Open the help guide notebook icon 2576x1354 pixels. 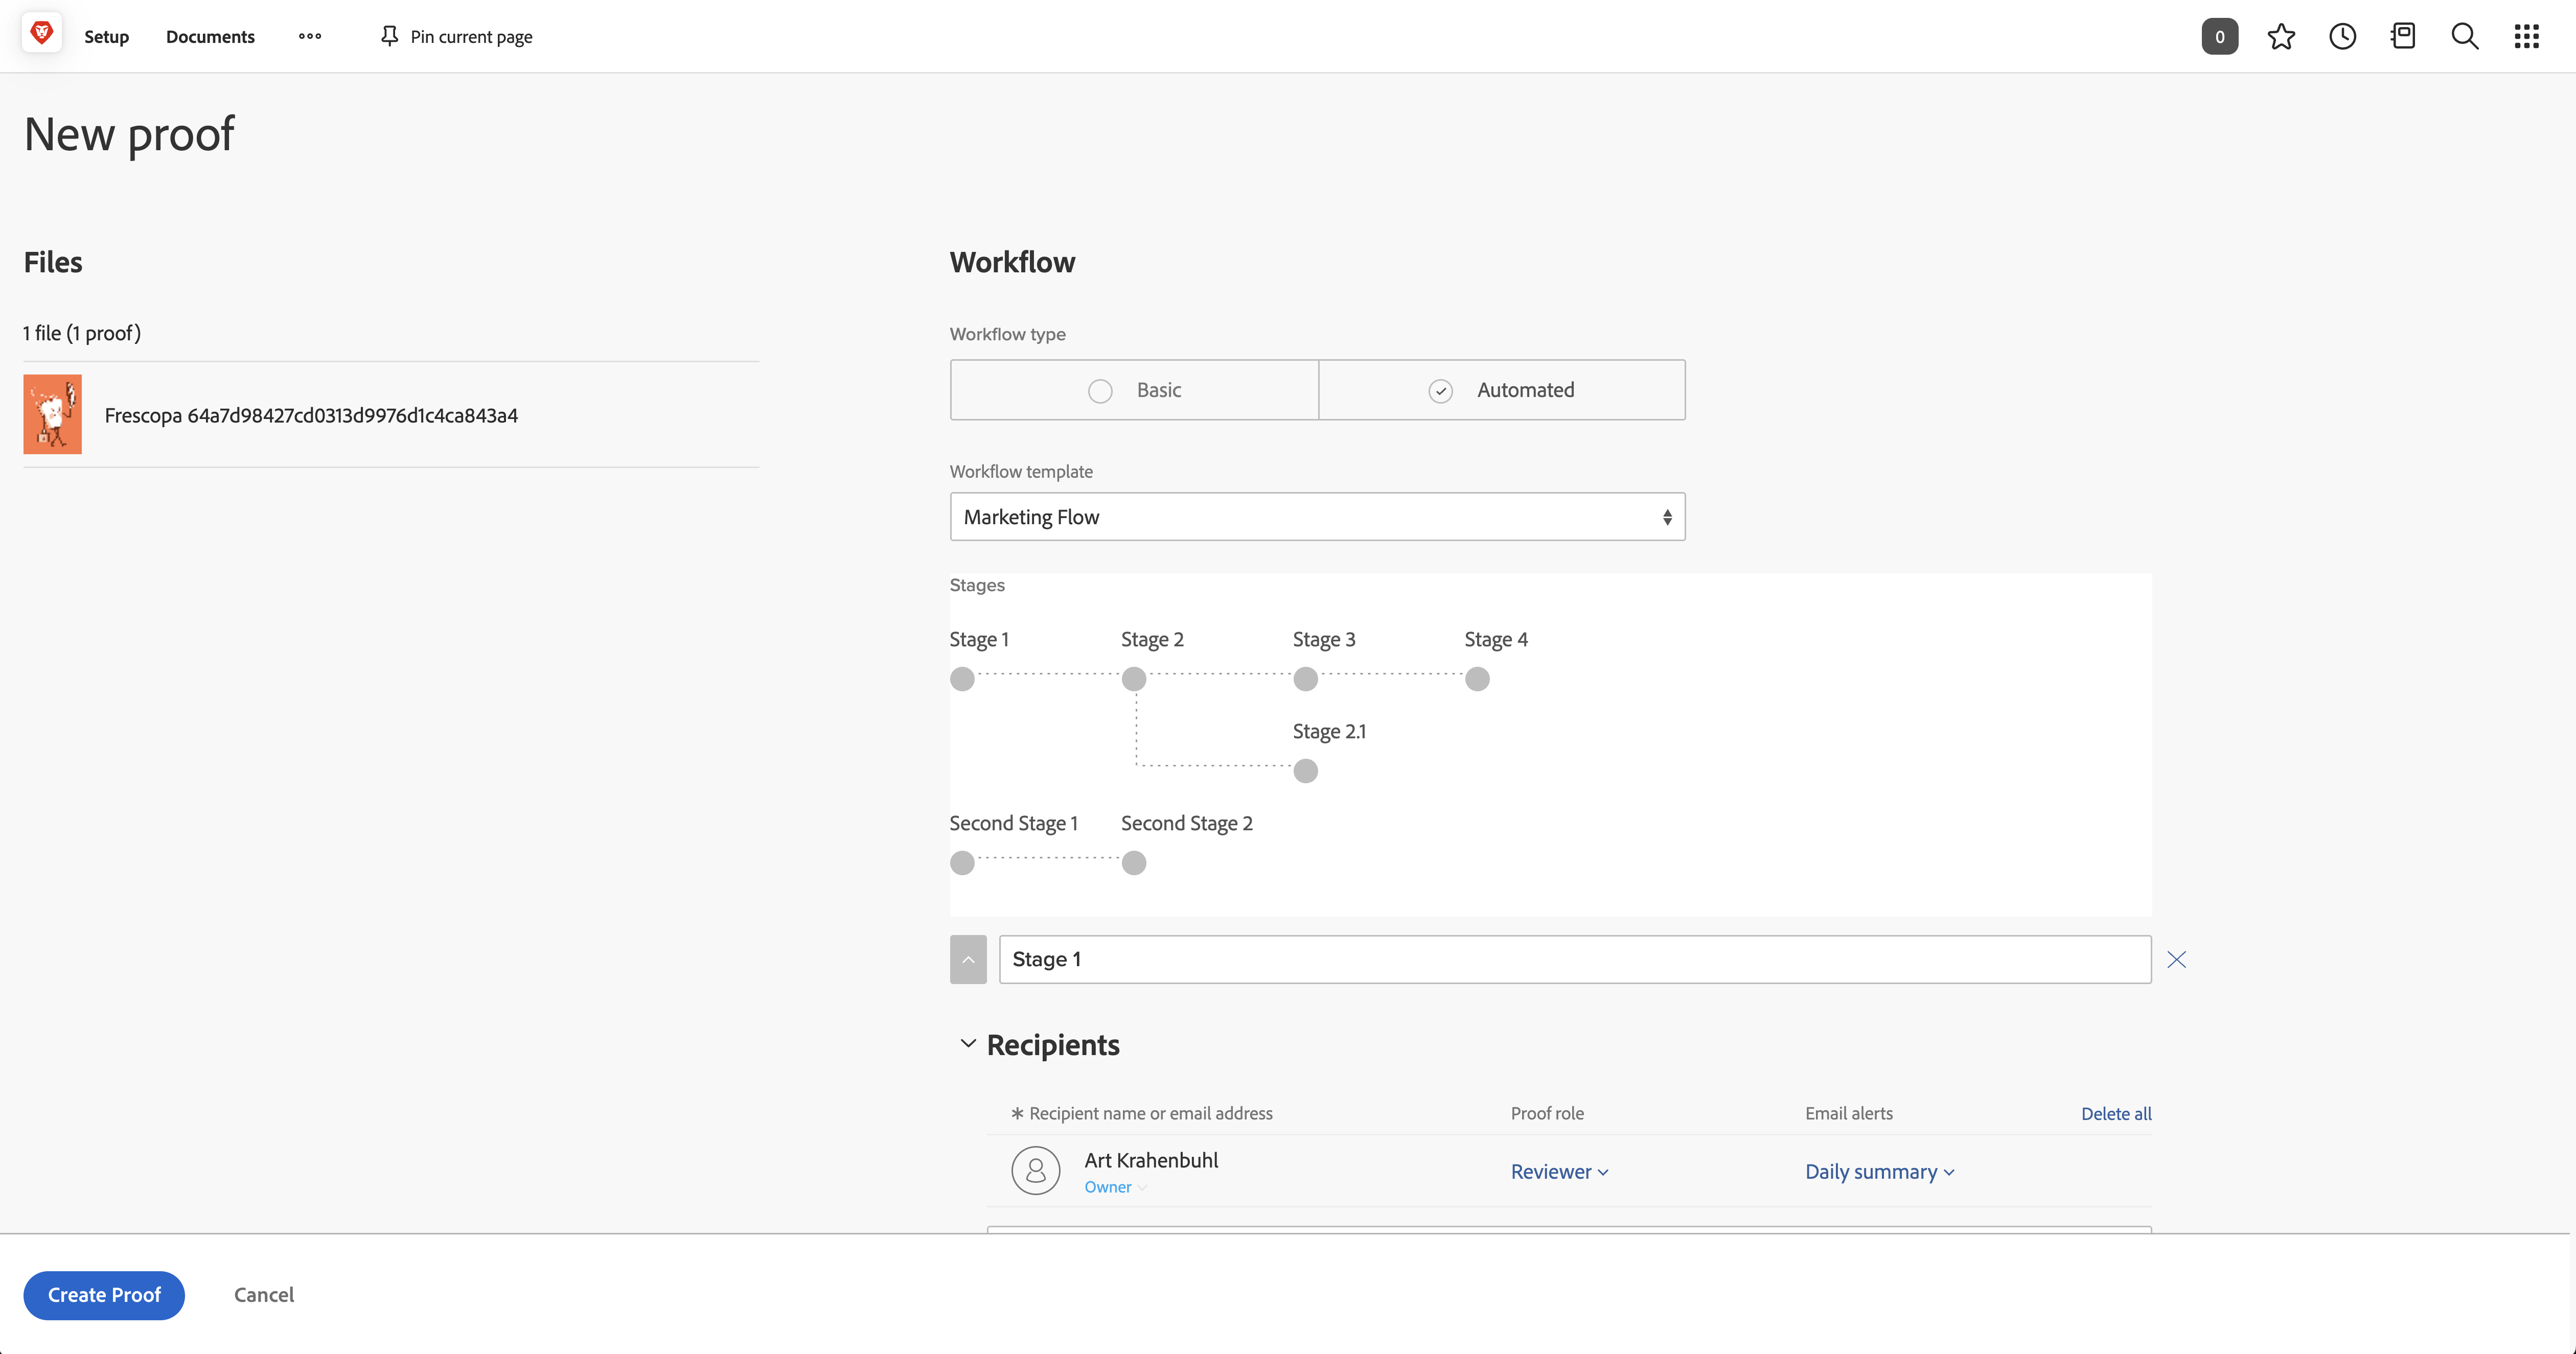[2403, 36]
